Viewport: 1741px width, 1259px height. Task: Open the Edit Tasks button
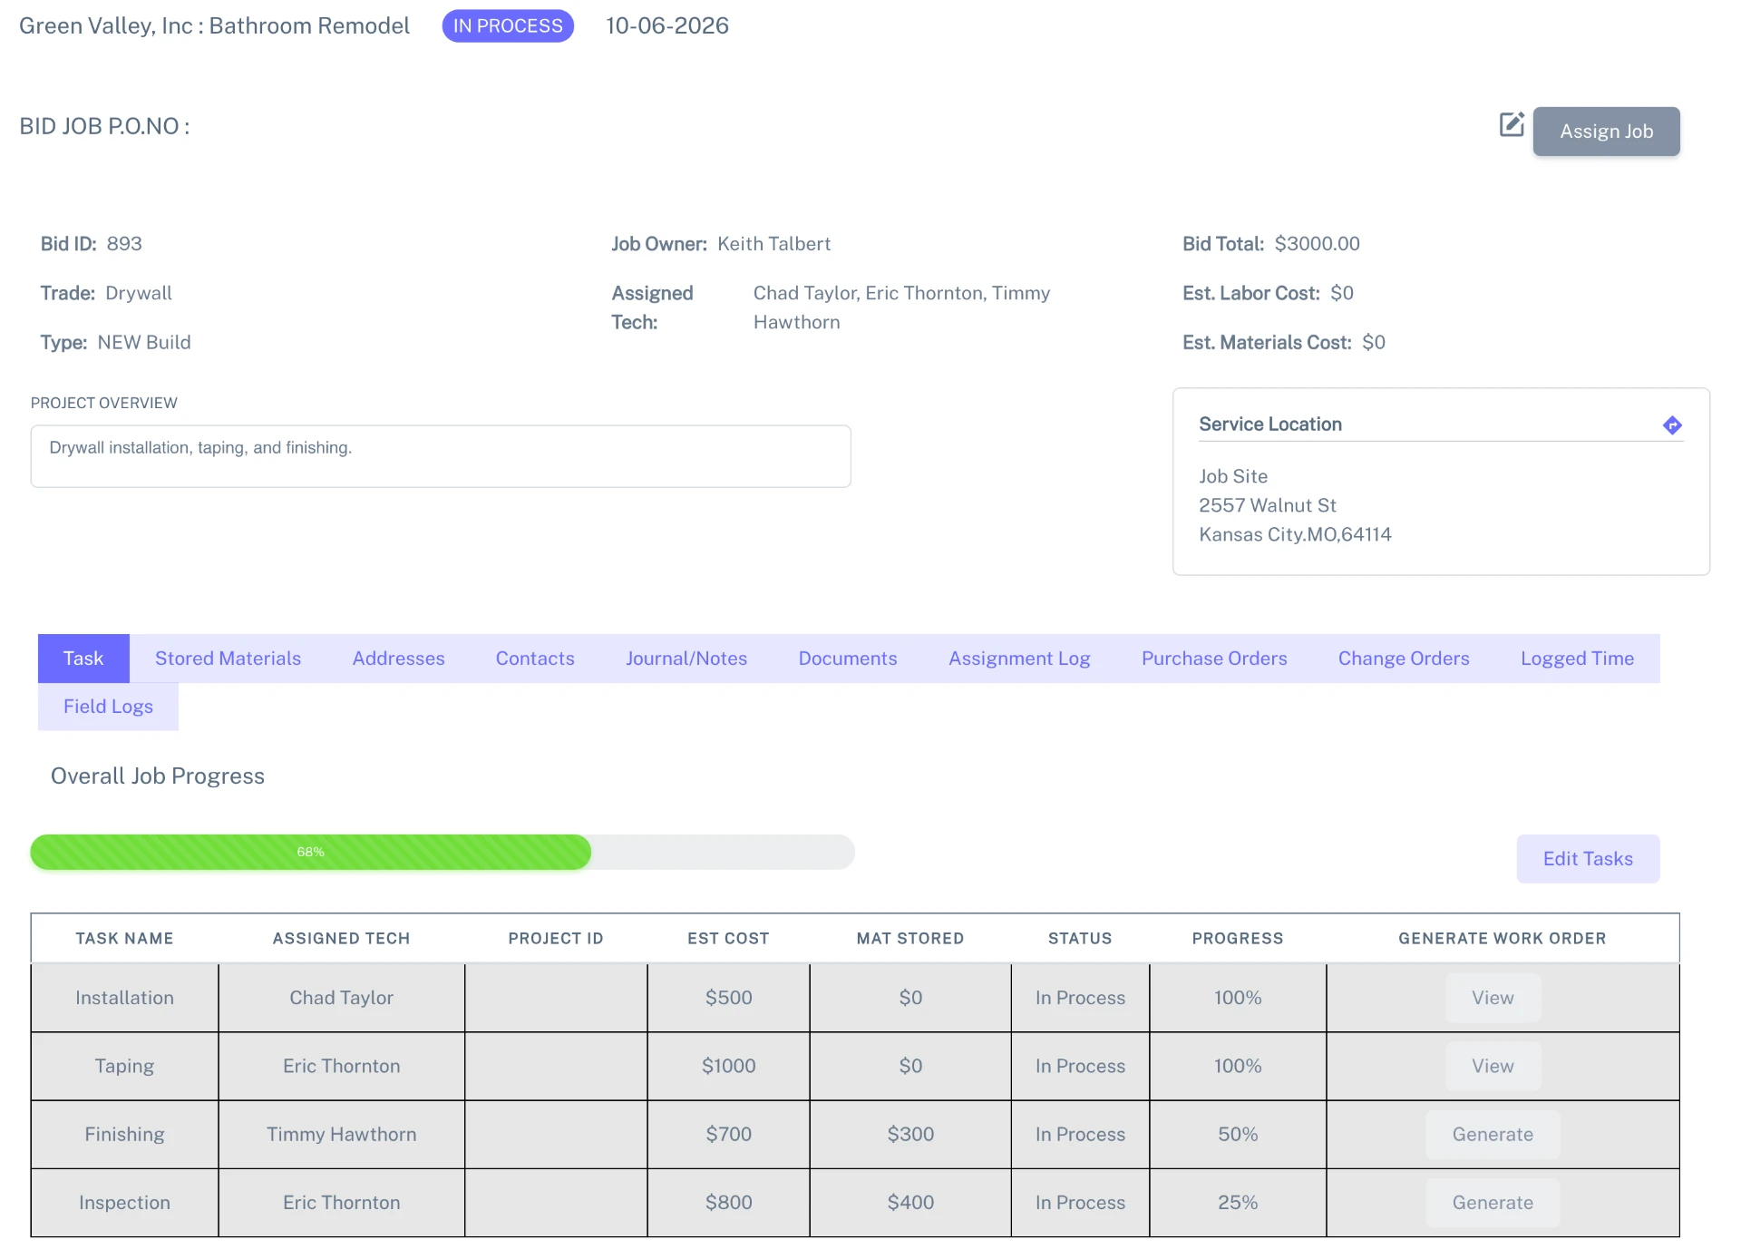(x=1588, y=858)
